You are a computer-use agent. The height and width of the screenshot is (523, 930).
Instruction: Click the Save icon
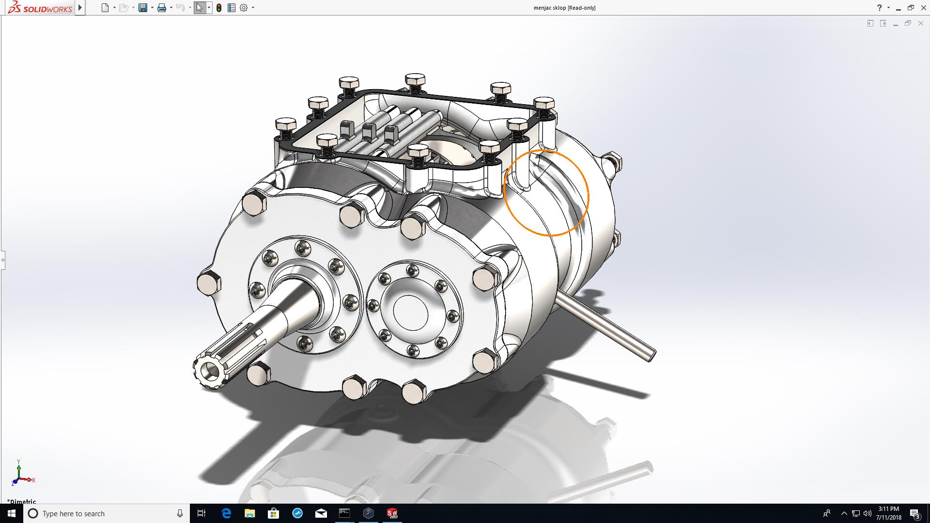(x=142, y=8)
